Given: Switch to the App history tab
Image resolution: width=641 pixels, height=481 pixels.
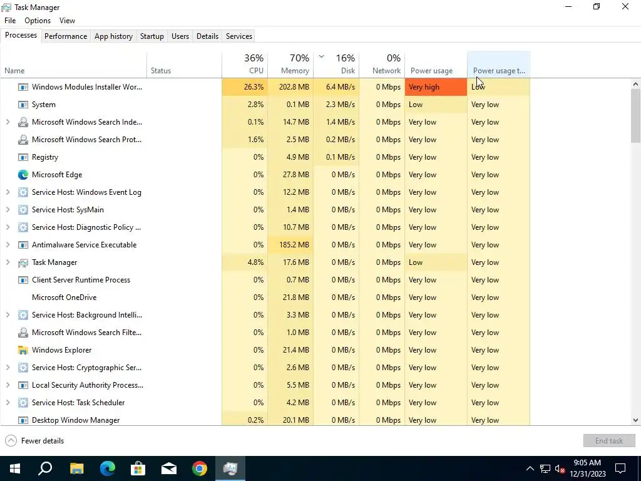Looking at the screenshot, I should [114, 36].
